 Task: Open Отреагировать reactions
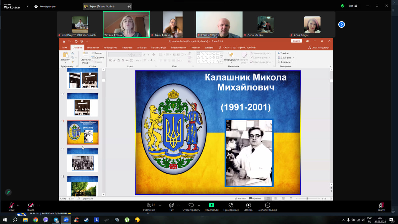(191, 207)
